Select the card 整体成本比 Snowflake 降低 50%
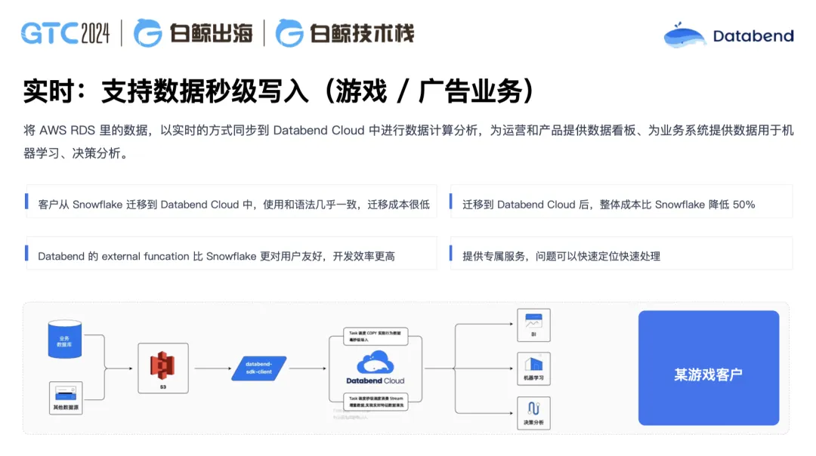Image resolution: width=816 pixels, height=456 pixels. point(621,202)
